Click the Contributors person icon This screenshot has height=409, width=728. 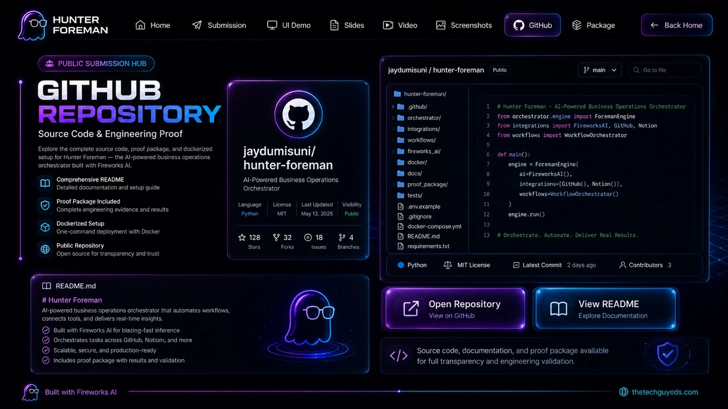(622, 265)
